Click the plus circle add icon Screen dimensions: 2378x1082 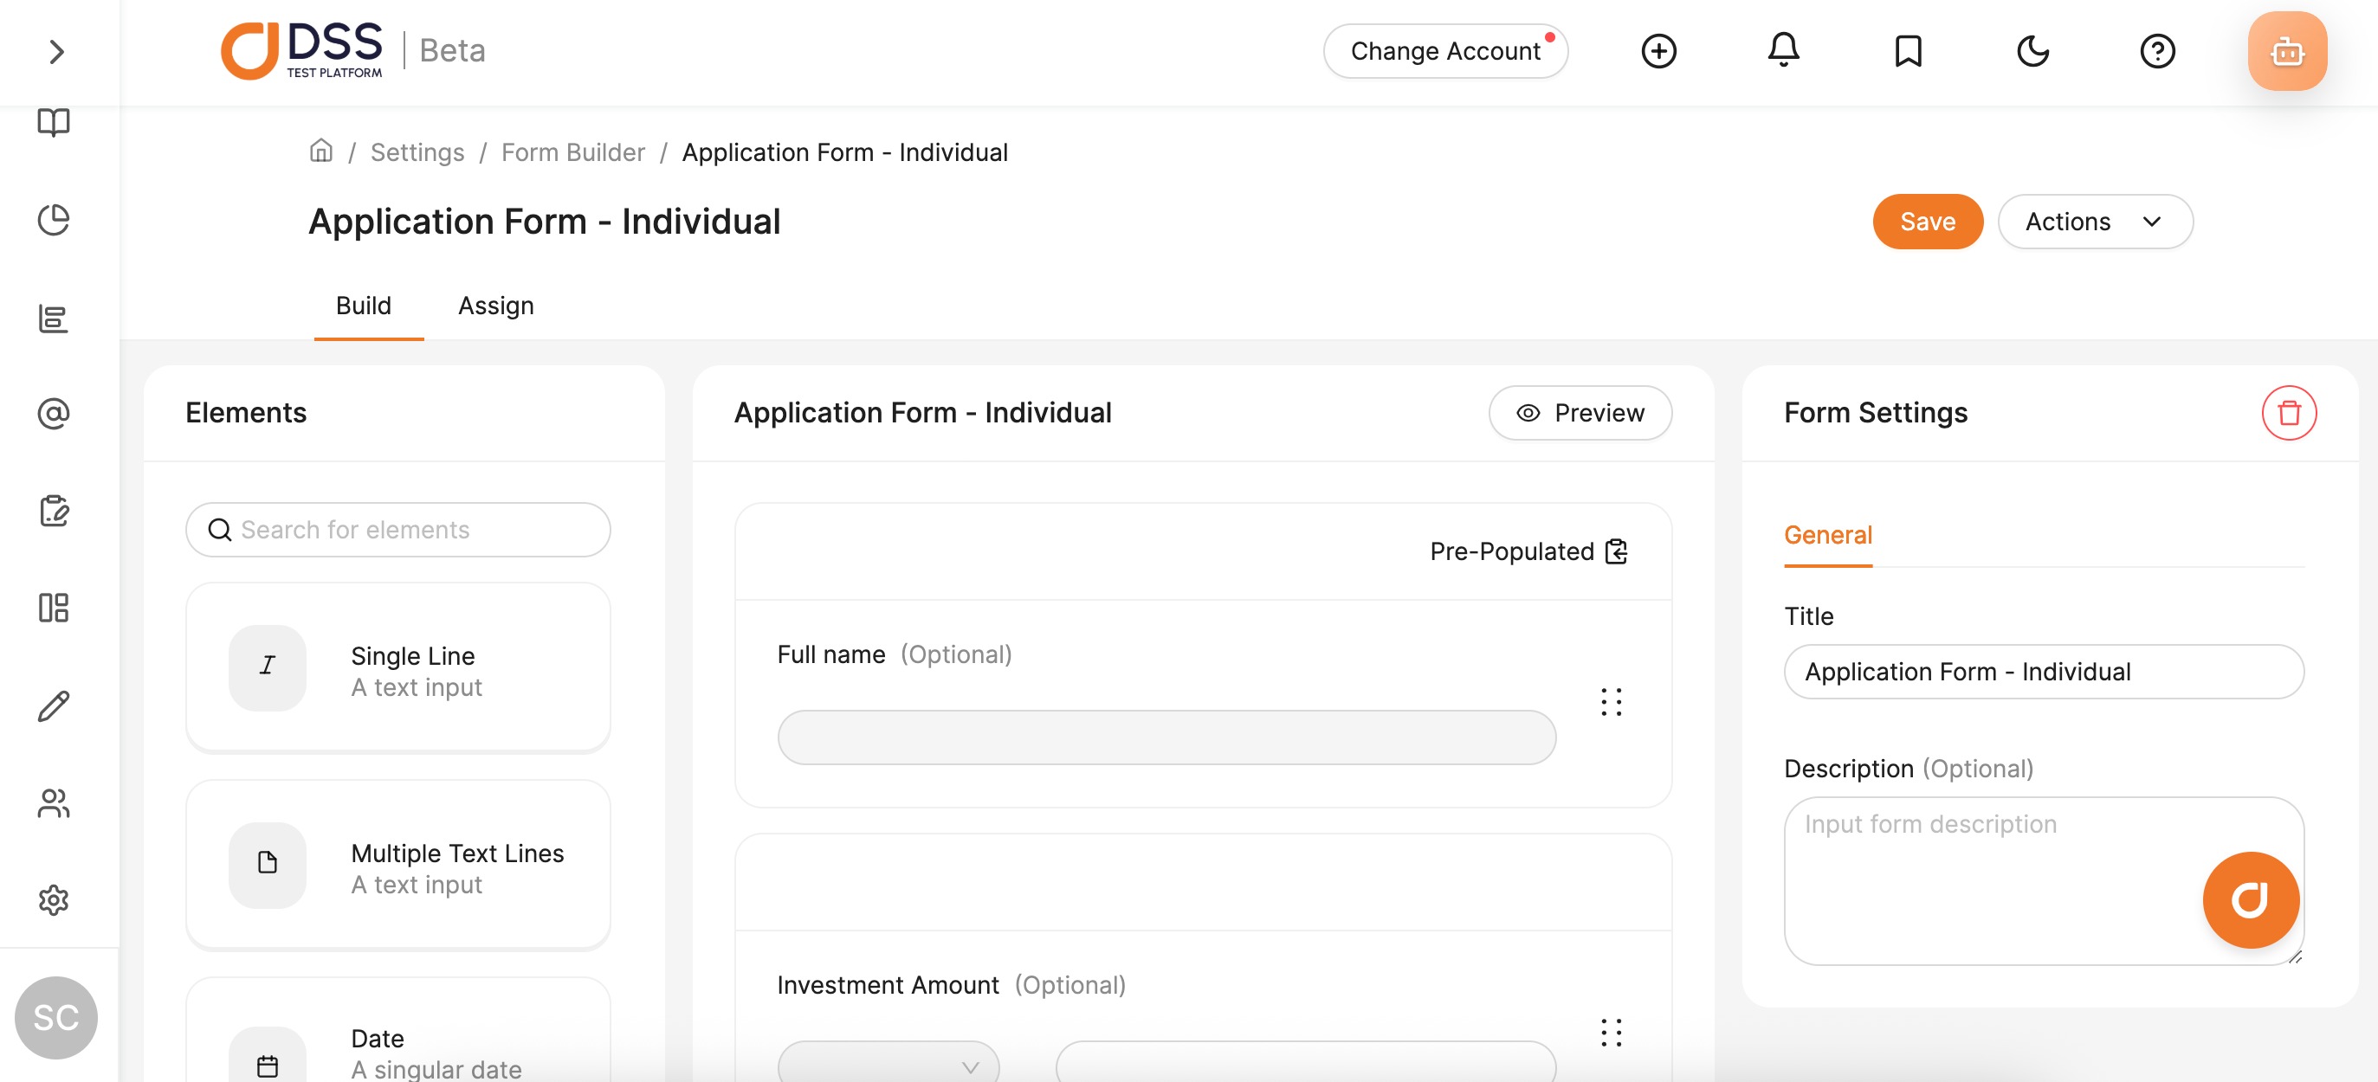tap(1658, 51)
